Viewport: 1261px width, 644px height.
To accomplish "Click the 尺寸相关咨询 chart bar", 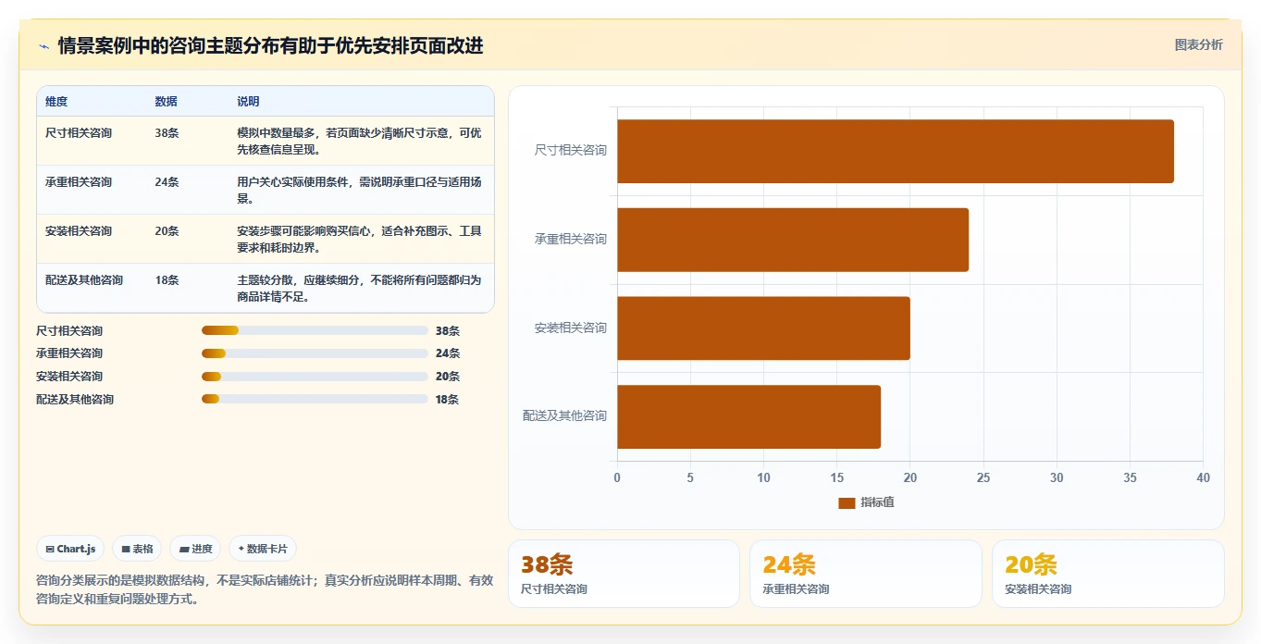I will click(x=896, y=151).
